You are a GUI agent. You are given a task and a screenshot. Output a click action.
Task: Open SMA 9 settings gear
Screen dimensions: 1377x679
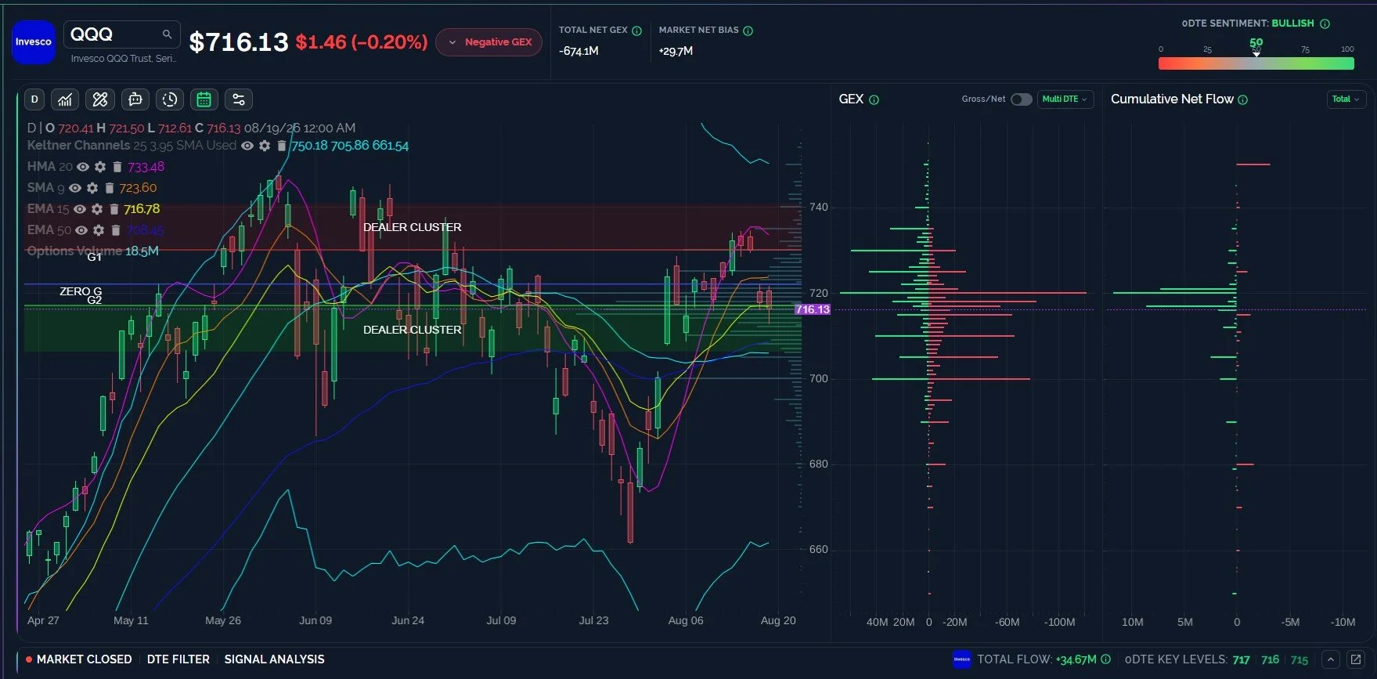coord(92,188)
